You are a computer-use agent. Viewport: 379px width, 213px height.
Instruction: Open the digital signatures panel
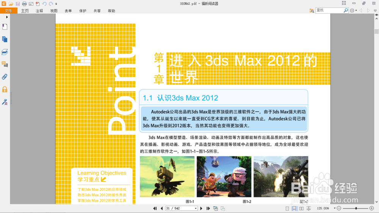5,102
